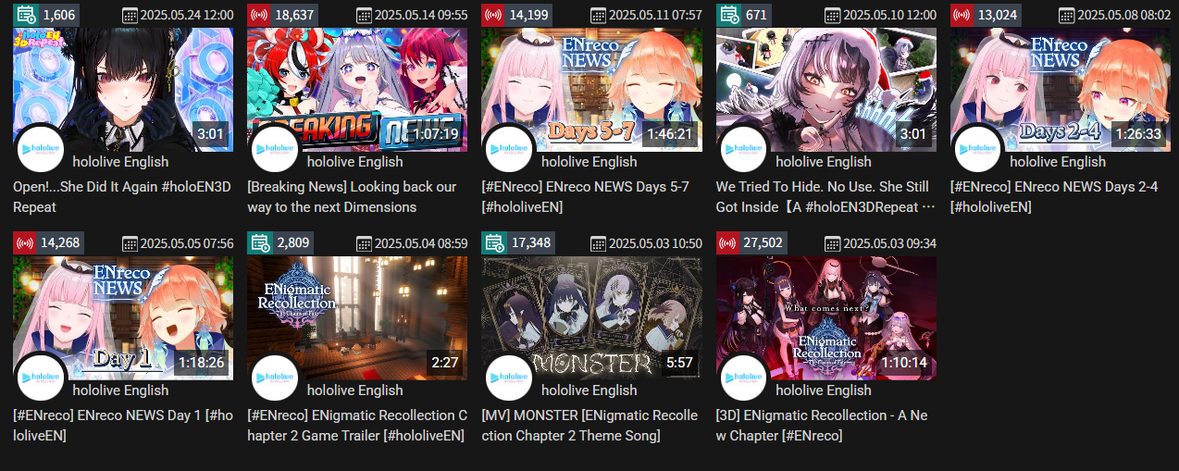Open hololive avatar on Breaking News video

(x=275, y=149)
